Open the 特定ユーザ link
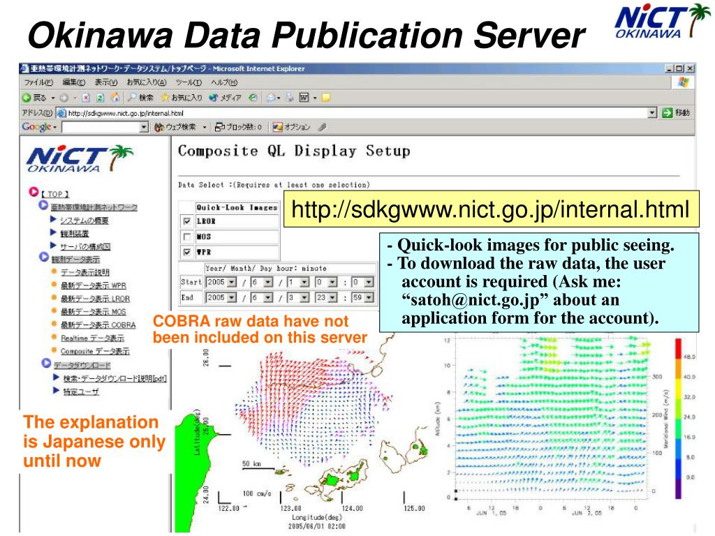 (x=81, y=392)
